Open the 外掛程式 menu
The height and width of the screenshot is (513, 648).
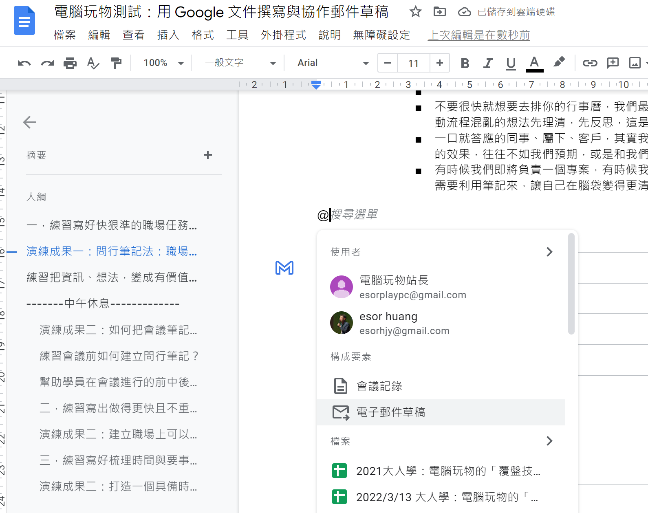click(284, 35)
